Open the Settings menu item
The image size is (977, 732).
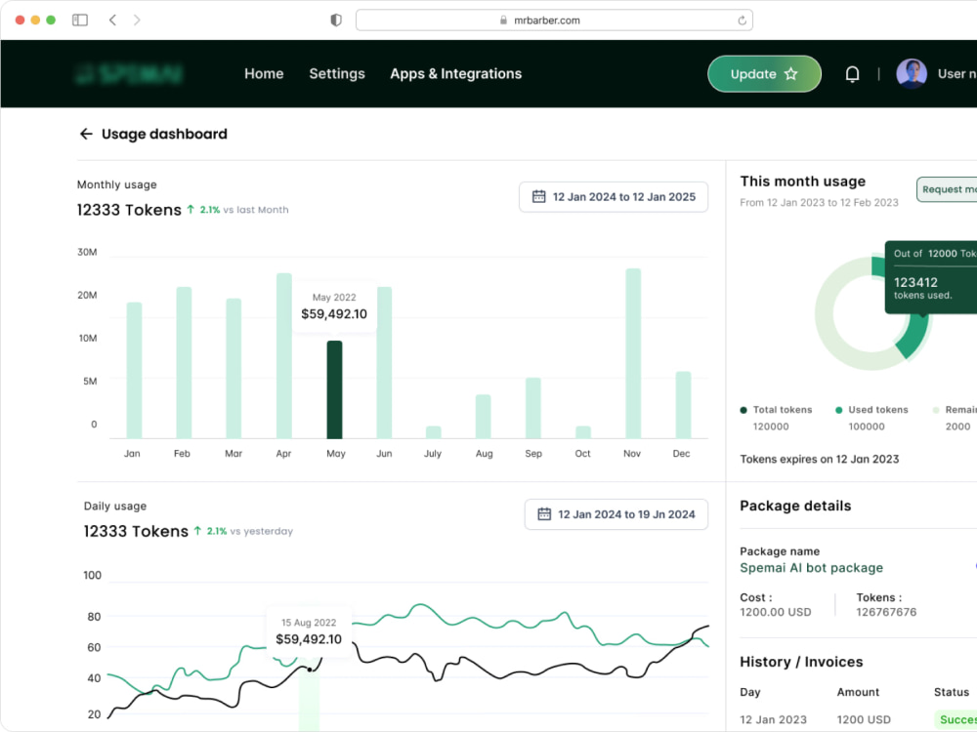(337, 73)
